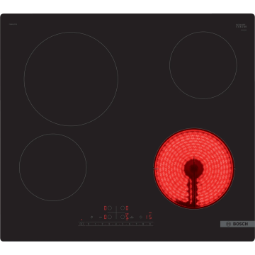Click the Bosch logo badge
The height and width of the screenshot is (255, 255).
click(237, 224)
